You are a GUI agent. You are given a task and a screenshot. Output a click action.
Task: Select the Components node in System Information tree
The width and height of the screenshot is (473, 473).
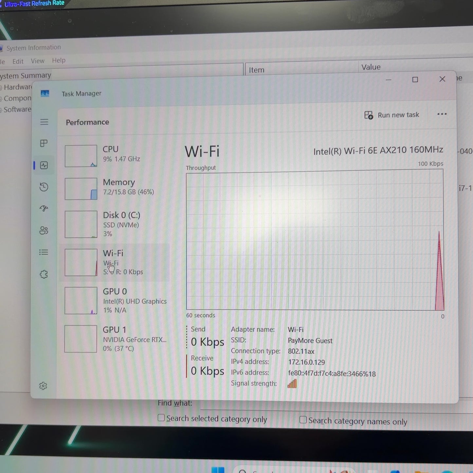(x=17, y=98)
